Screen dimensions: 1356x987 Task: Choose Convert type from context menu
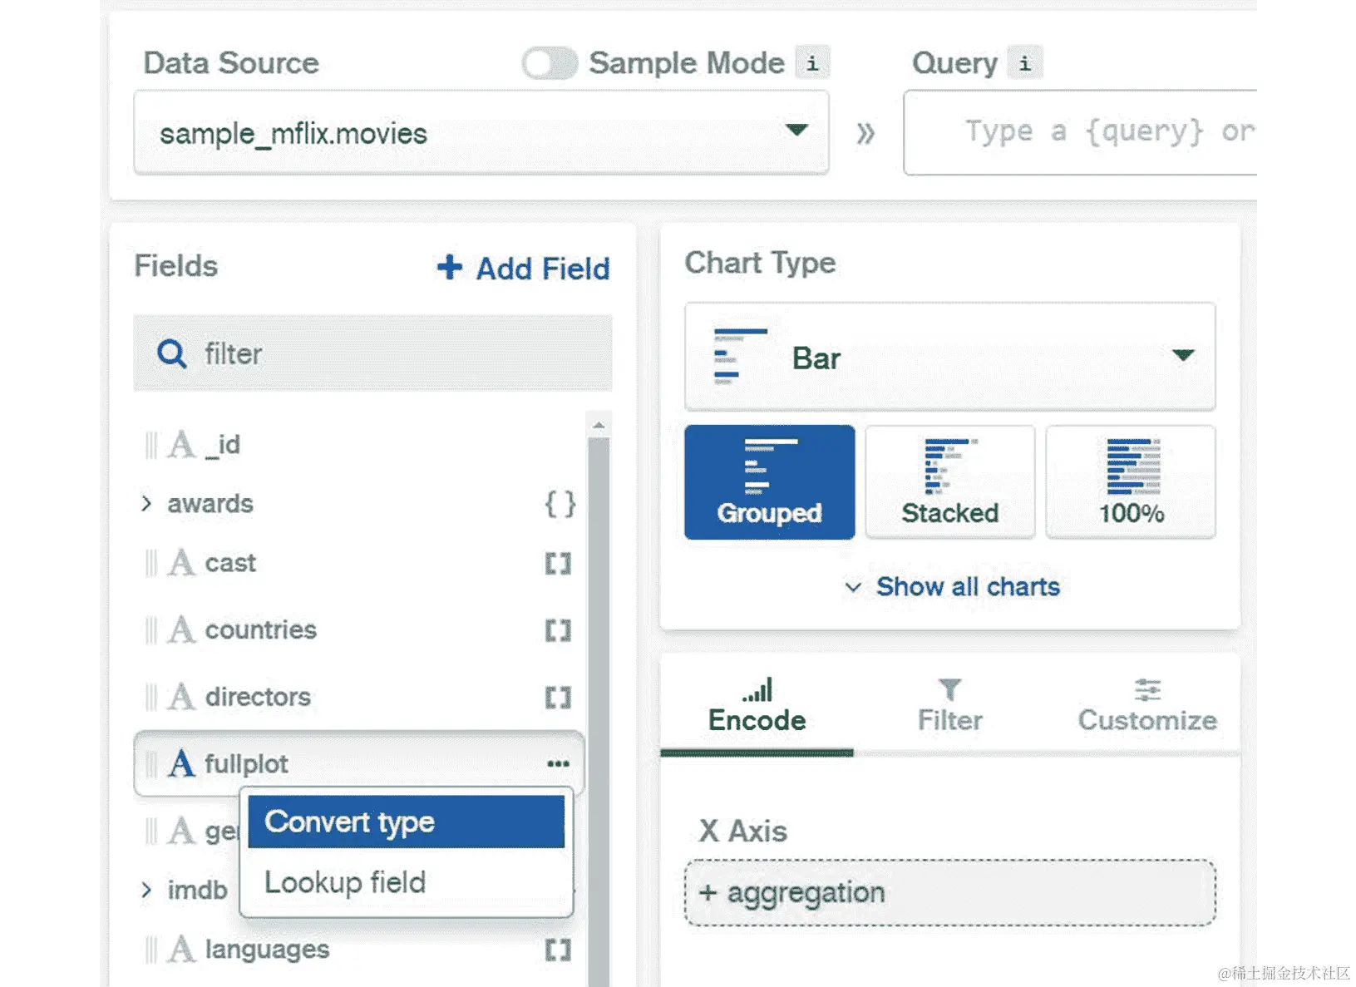[x=406, y=822]
